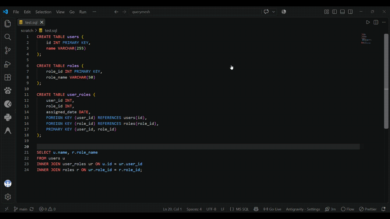Open the View menu
Image resolution: width=390 pixels, height=219 pixels.
click(60, 12)
